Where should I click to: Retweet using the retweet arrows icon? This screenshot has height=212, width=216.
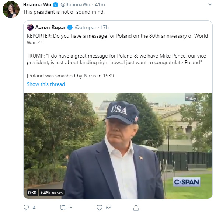pyautogui.click(x=62, y=208)
